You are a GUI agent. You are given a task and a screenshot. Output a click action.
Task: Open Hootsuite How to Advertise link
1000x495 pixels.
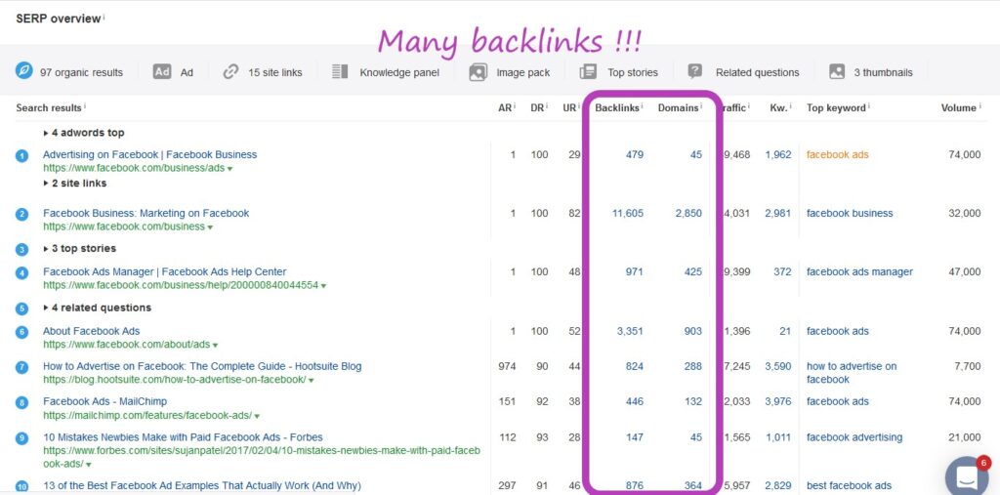pyautogui.click(x=202, y=366)
